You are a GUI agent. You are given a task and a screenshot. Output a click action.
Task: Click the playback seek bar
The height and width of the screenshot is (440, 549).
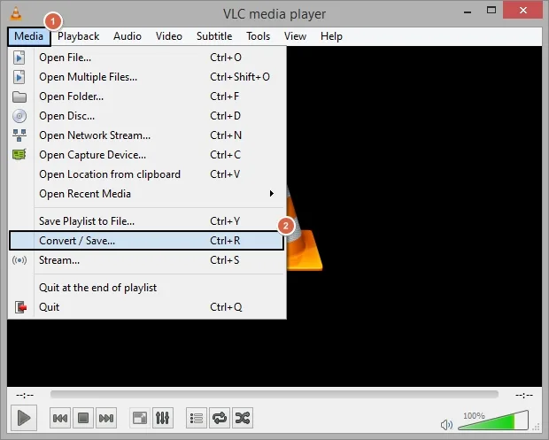[274, 395]
